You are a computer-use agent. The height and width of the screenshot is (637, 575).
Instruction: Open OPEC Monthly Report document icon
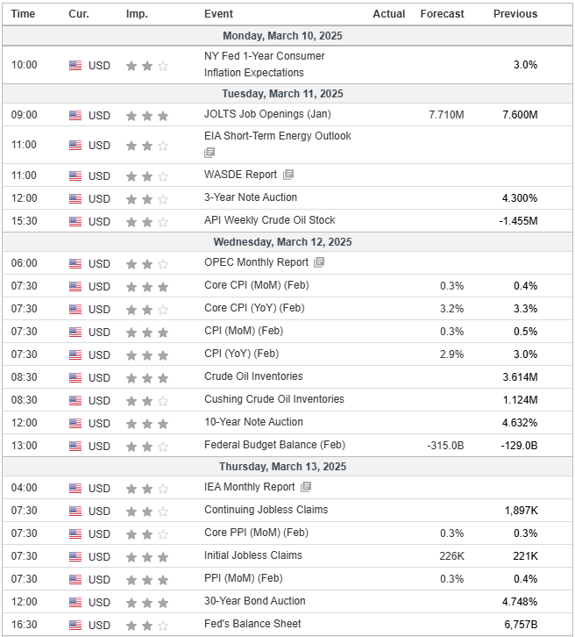point(319,262)
